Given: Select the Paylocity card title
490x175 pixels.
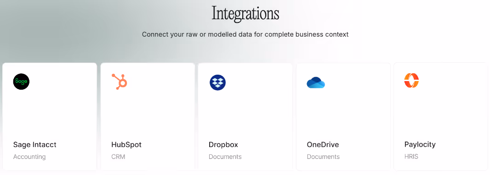Looking at the screenshot, I should click(420, 144).
